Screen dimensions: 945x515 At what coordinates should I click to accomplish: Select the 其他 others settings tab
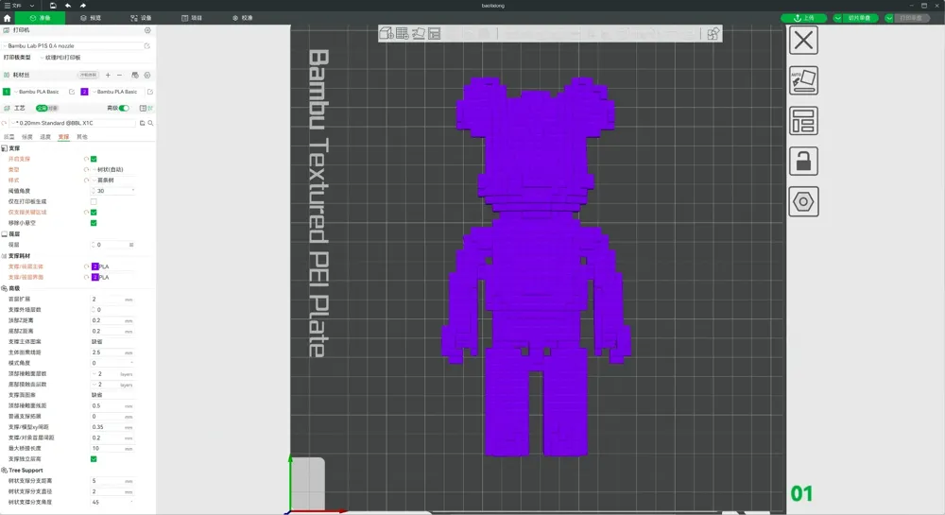pos(82,137)
